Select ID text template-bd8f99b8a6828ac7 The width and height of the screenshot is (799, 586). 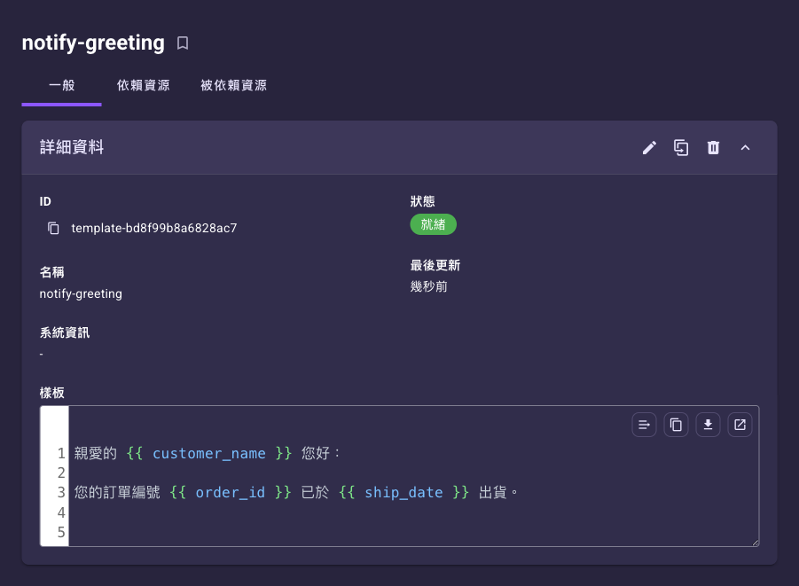click(x=154, y=229)
